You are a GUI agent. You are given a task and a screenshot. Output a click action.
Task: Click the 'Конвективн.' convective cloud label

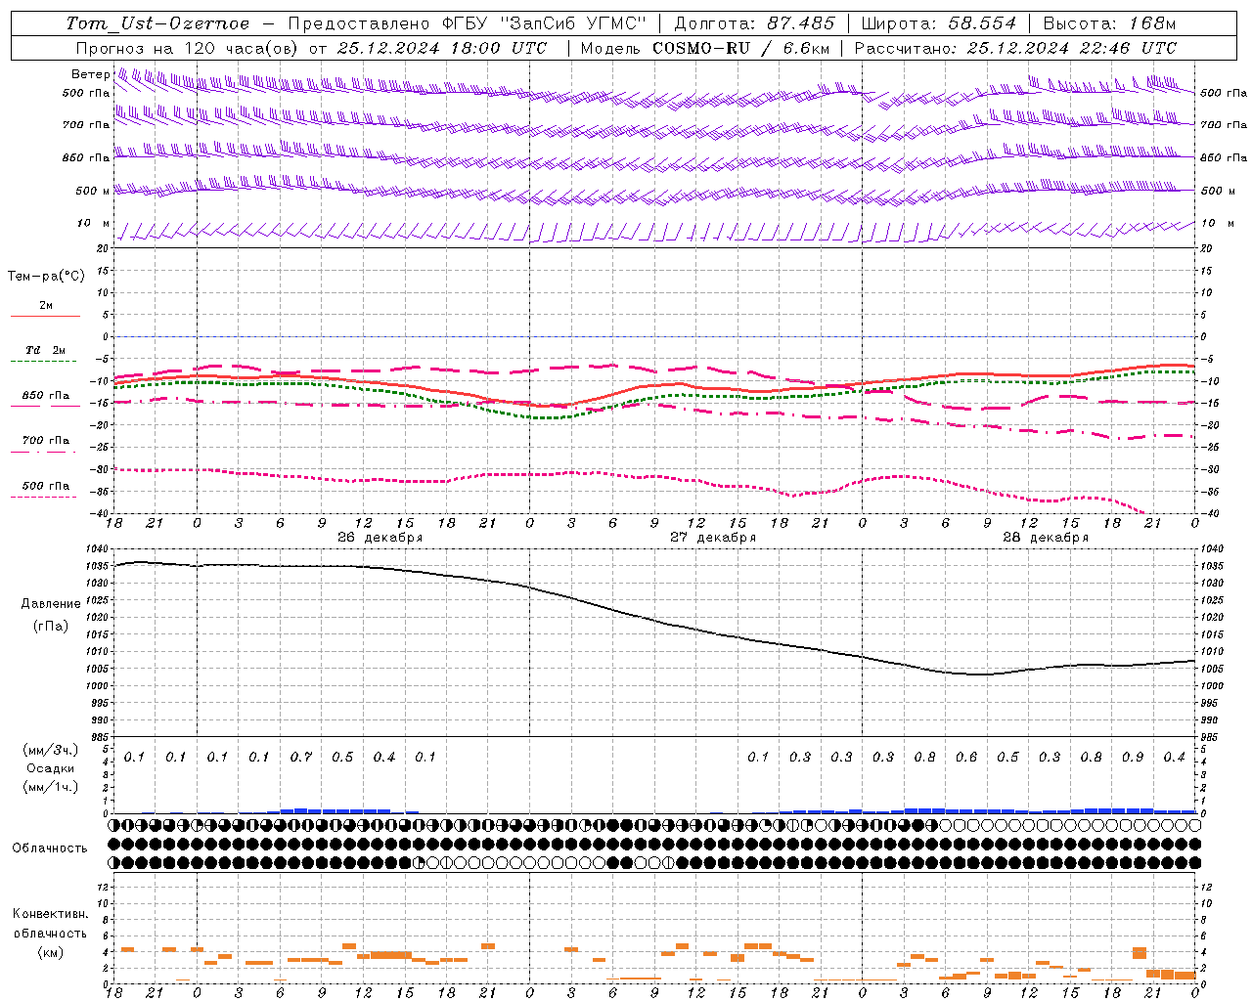[x=51, y=914]
